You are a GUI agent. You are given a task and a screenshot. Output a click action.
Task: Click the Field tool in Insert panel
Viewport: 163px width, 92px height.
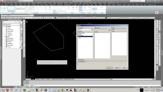tap(77, 8)
